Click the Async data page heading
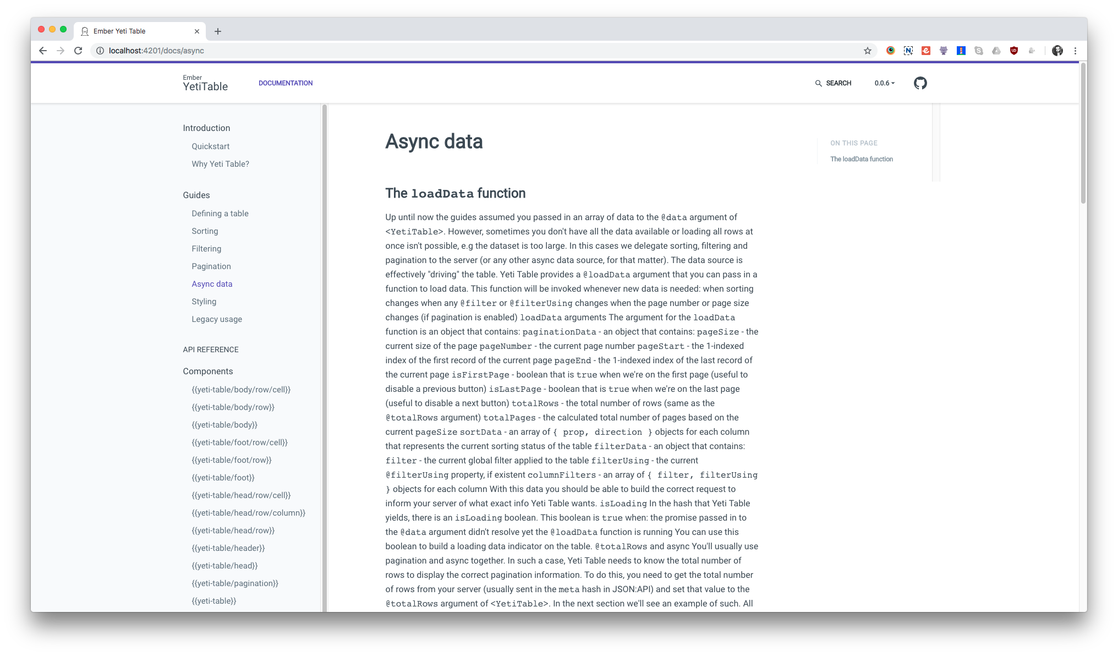The width and height of the screenshot is (1118, 656). 434,142
